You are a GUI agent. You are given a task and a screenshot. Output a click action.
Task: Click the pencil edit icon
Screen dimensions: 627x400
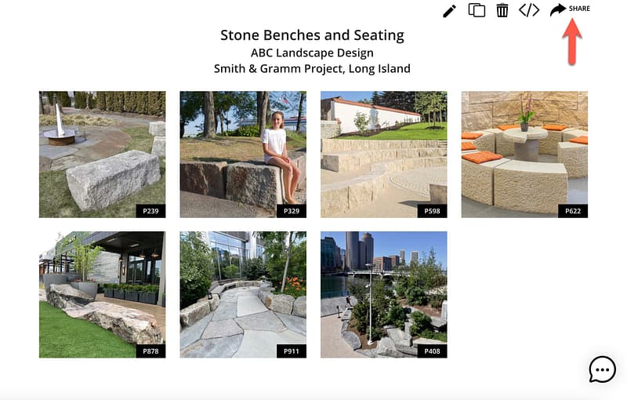pyautogui.click(x=449, y=10)
